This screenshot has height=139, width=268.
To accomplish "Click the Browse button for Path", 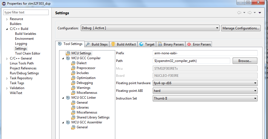I will pos(245,61).
